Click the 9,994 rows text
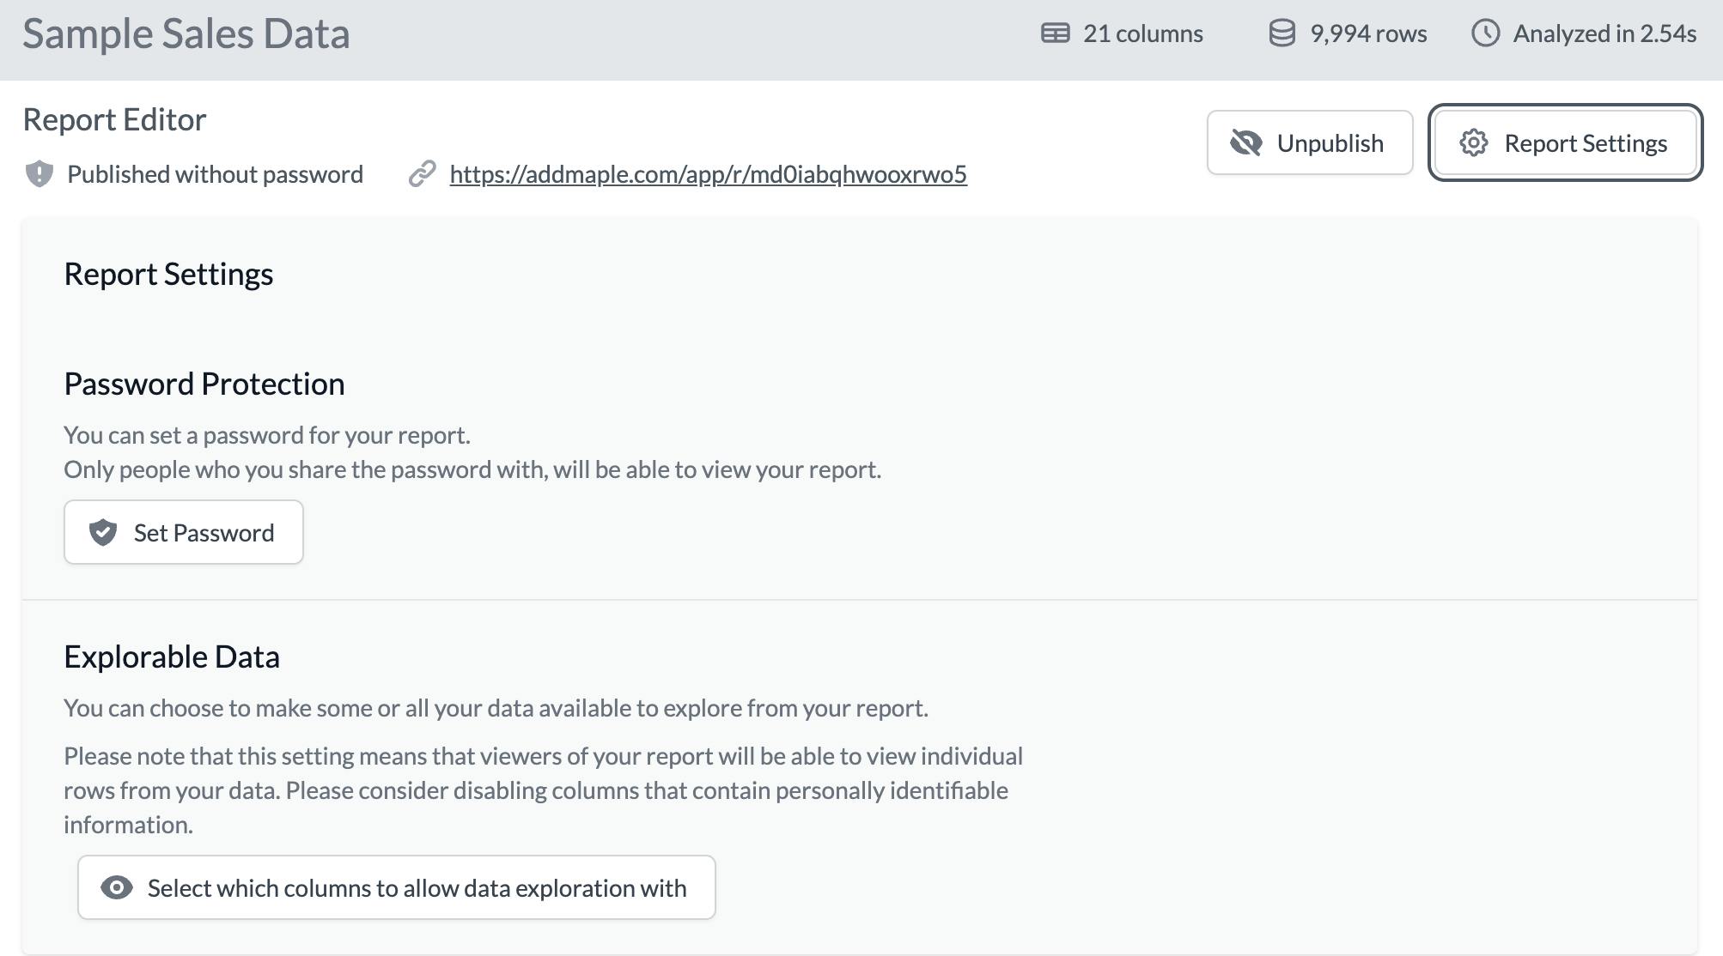The height and width of the screenshot is (956, 1723). [1368, 33]
